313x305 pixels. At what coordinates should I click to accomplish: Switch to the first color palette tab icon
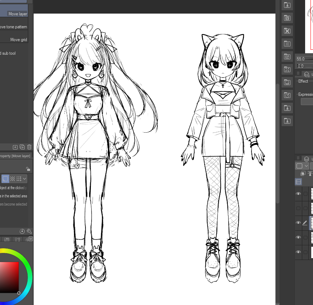6,239
